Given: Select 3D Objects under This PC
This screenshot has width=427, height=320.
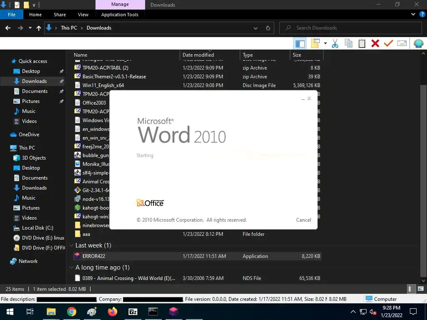Looking at the screenshot, I should point(34,158).
